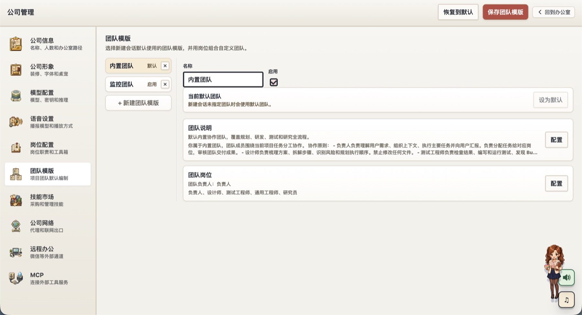
Task: Select the 团队模版 sidebar icon
Action: [16, 174]
